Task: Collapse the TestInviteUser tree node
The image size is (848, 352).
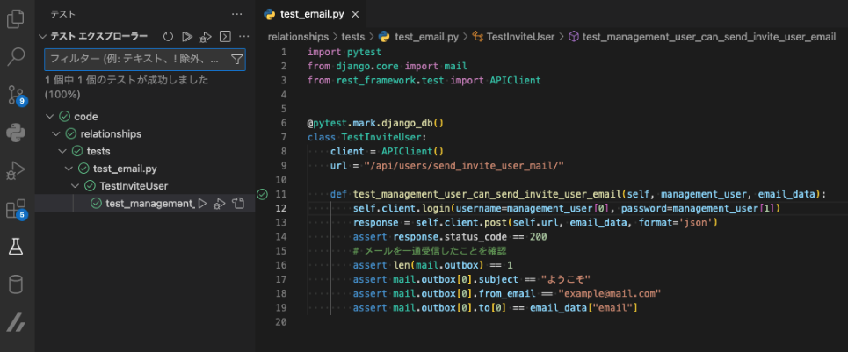Action: (76, 186)
